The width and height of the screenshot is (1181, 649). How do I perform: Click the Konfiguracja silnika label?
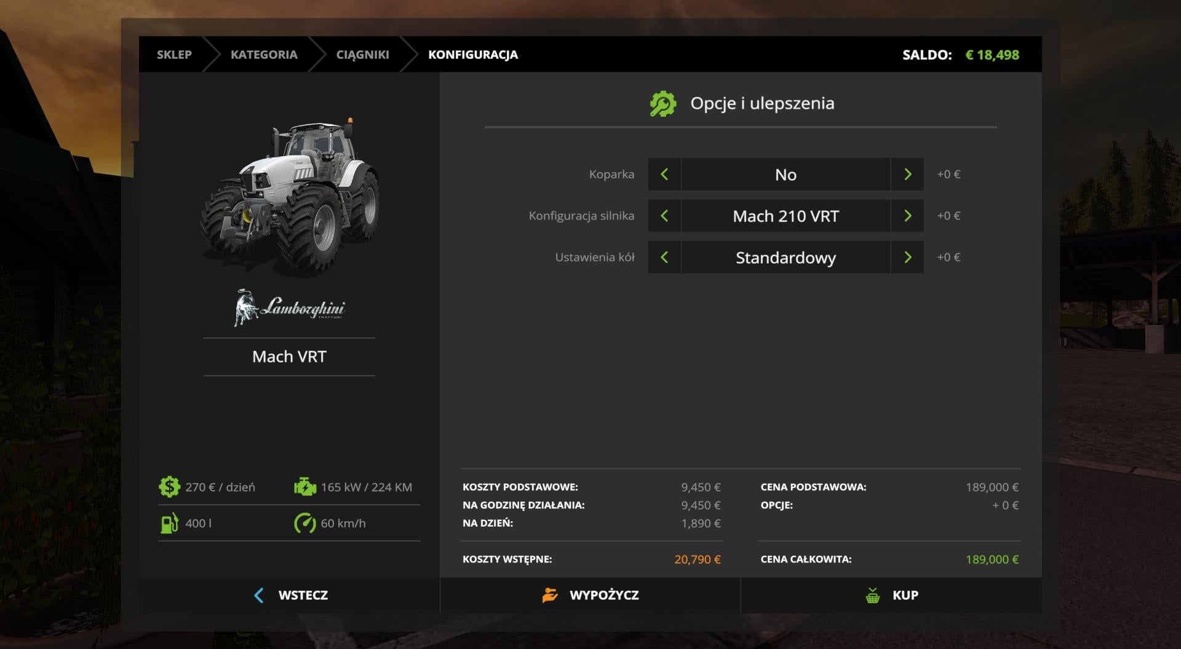581,216
